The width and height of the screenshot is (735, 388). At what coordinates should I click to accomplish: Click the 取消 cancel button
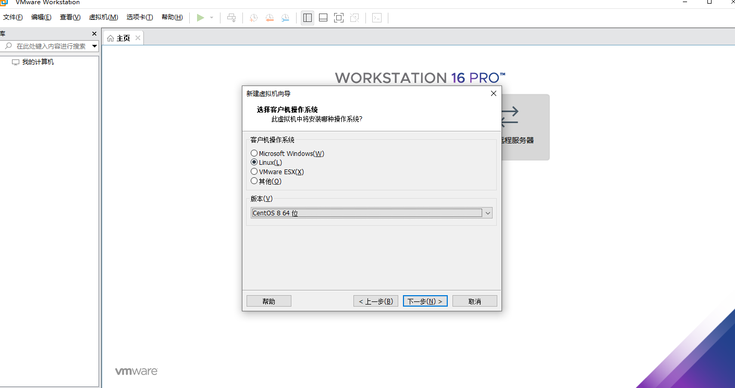point(475,301)
